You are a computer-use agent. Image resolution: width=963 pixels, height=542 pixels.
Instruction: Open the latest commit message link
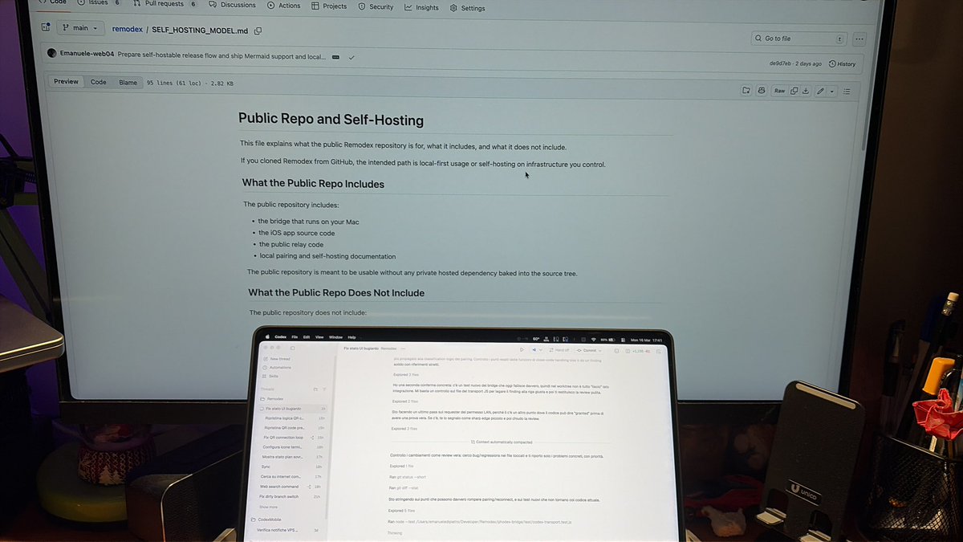coord(221,56)
